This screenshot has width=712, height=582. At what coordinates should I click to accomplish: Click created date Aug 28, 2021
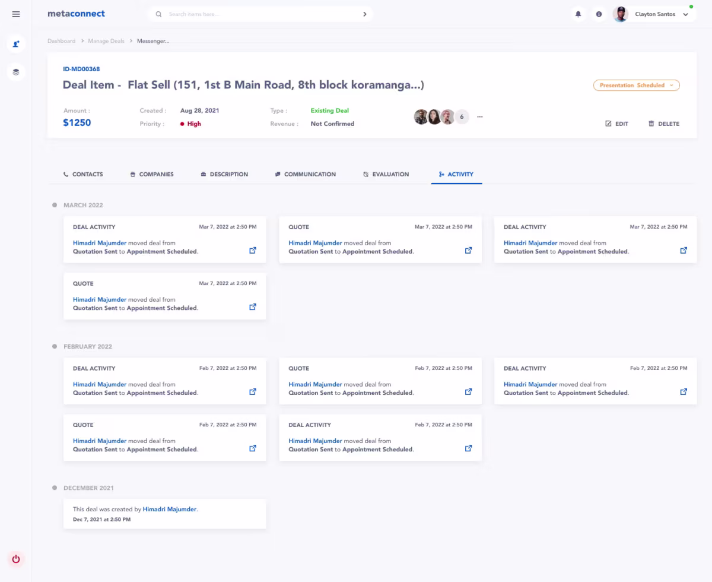tap(200, 110)
